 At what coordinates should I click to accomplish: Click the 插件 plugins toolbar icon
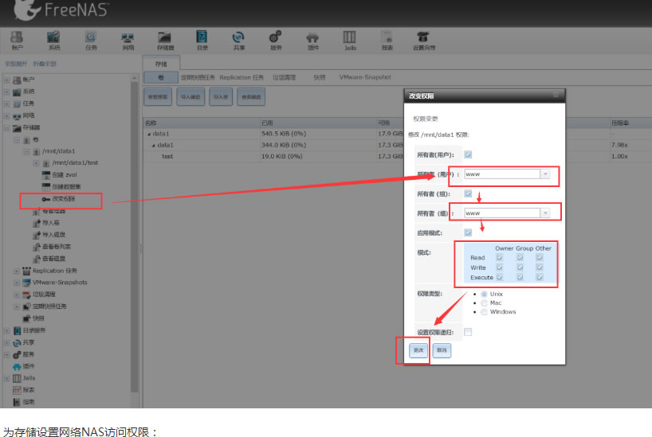(312, 41)
